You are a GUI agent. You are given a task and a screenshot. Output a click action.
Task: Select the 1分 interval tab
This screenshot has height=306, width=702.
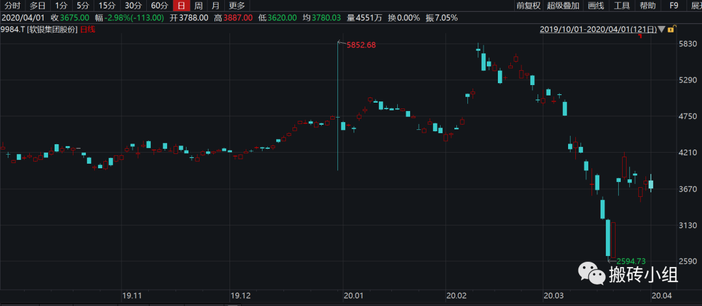pos(61,6)
